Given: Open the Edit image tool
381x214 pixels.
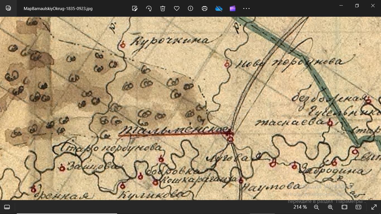Looking at the screenshot, I should (135, 8).
